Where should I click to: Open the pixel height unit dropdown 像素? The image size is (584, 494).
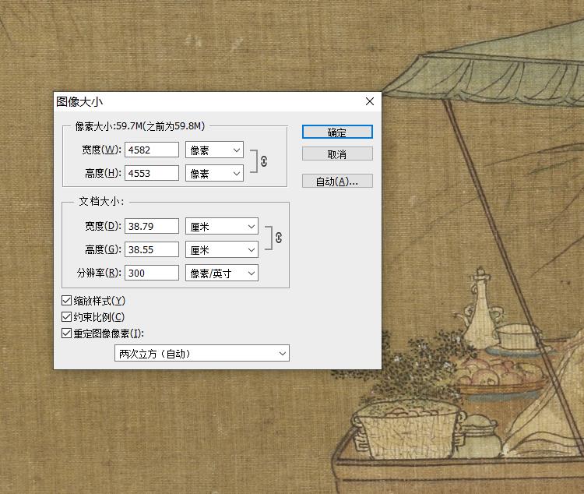pyautogui.click(x=215, y=173)
